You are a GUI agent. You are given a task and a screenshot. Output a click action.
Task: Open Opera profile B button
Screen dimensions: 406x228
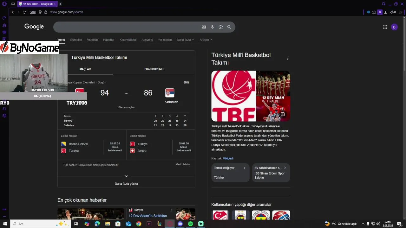pyautogui.click(x=380, y=12)
